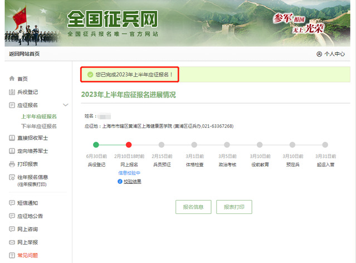Open 网上咨询 in the sidebar
The image size is (356, 263).
[28, 229]
